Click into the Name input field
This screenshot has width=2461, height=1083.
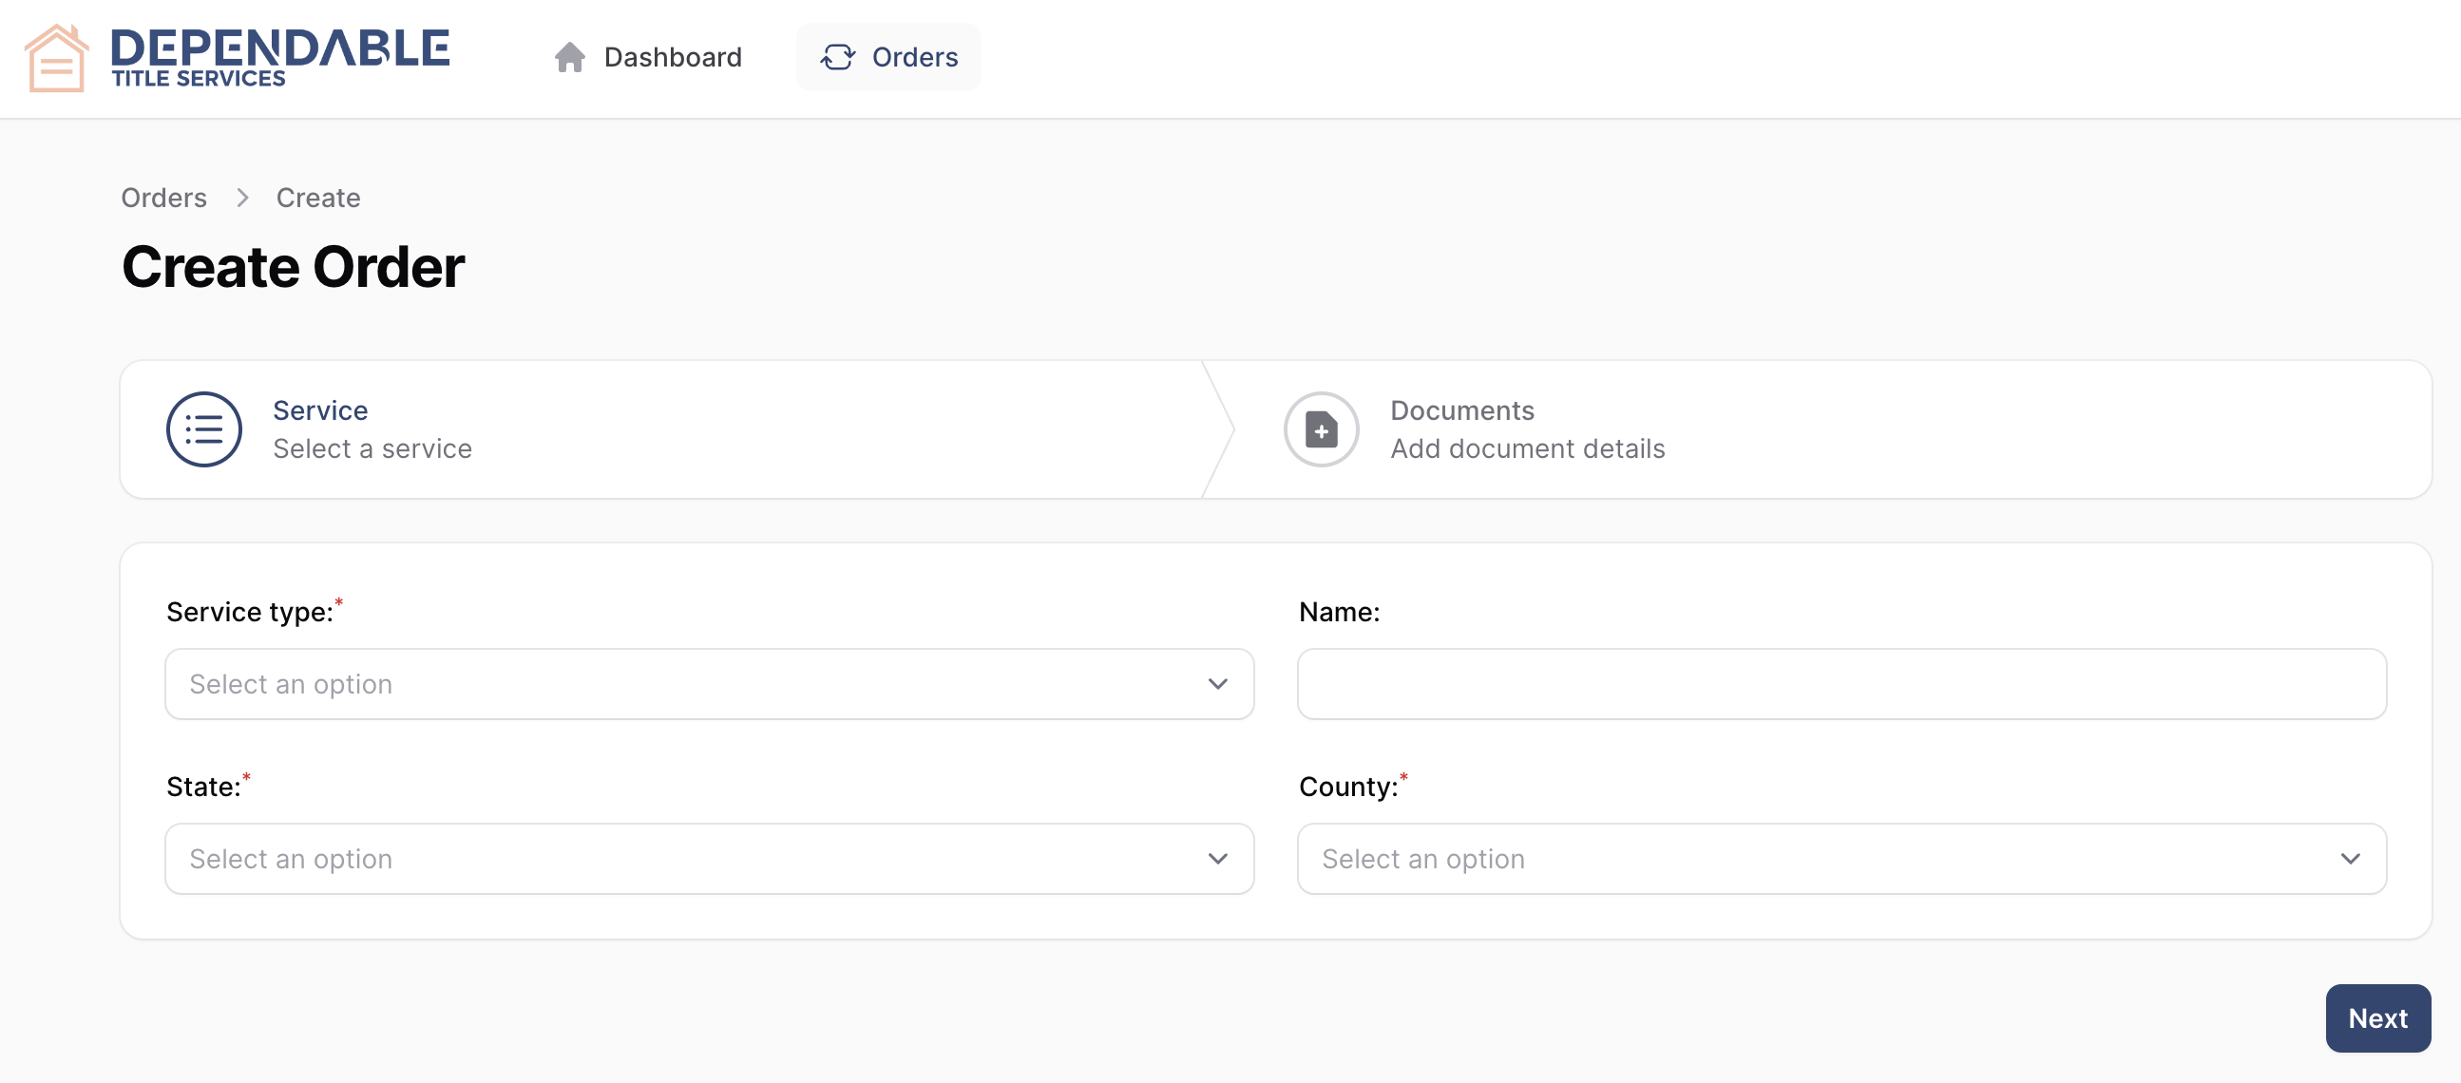point(1840,684)
